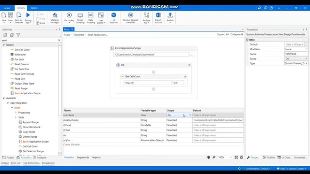Click the pan hand tool icon
This screenshot has height=174, width=310.
click(209, 157)
